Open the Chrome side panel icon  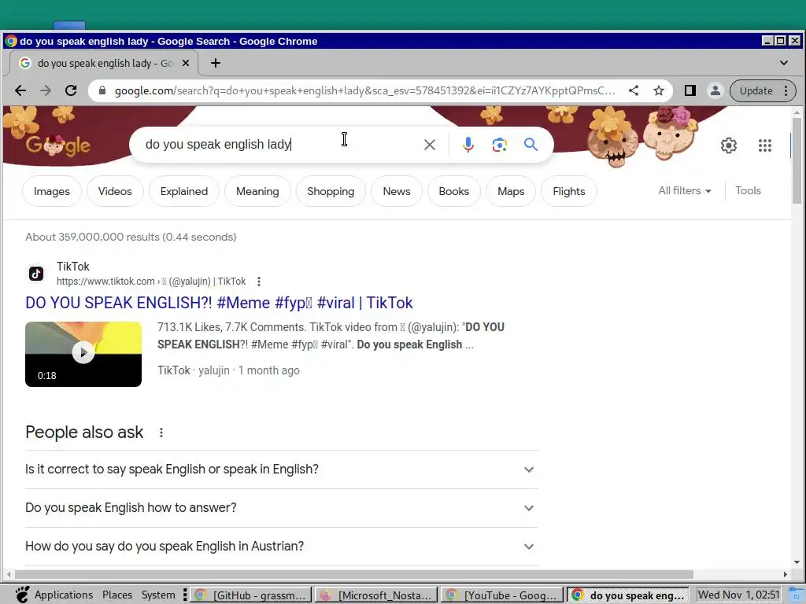(x=690, y=91)
